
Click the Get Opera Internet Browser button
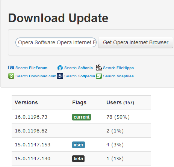tap(136, 42)
